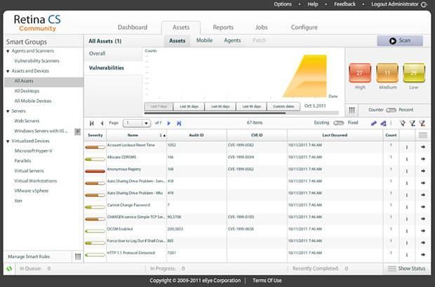Go to the first page of results
Image resolution: width=435 pixels, height=287 pixels.
[91, 123]
